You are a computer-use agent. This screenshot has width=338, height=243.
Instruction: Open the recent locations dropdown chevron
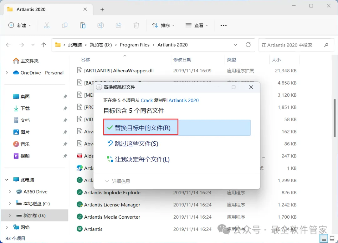pyautogui.click(x=33, y=45)
